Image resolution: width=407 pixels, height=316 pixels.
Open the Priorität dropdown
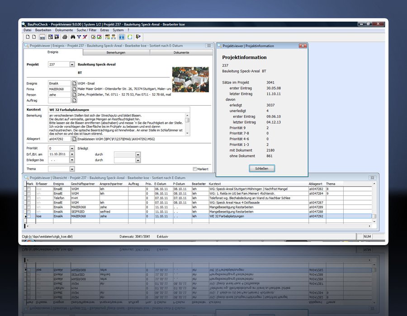(72, 148)
